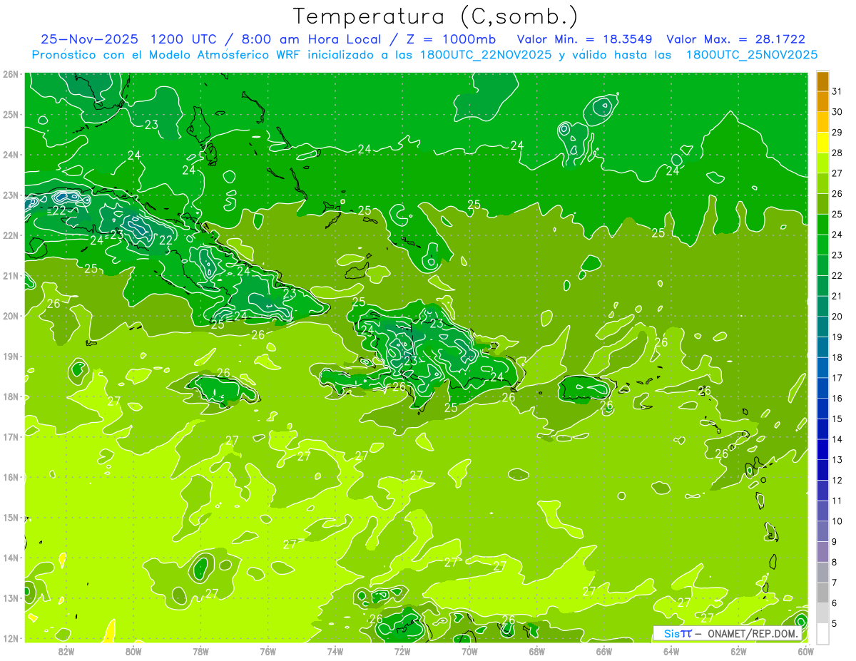Viewport: 856px width, 661px height.
Task: Click the 21N latitude label
Action: [11, 276]
